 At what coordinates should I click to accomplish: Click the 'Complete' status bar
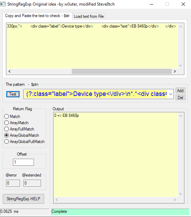point(120,212)
